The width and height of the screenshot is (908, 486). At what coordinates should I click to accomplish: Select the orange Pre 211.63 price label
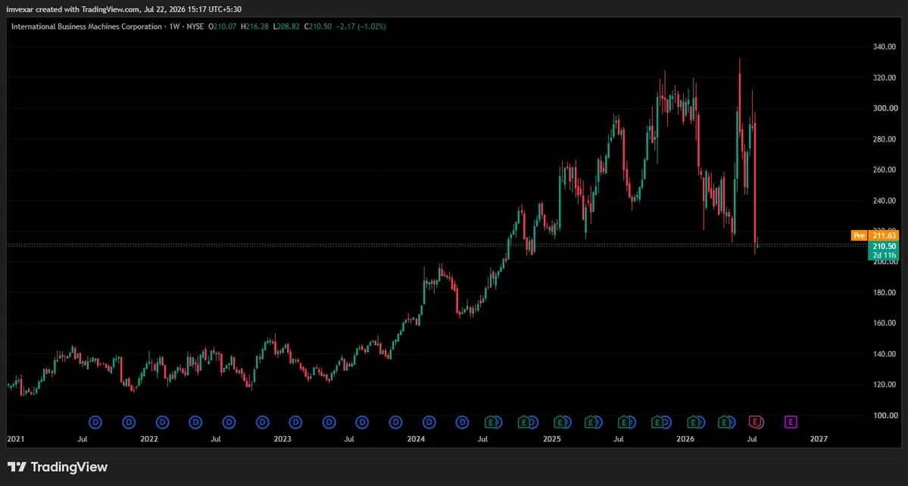(875, 235)
